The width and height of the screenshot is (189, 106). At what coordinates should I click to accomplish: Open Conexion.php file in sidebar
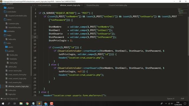(14, 24)
